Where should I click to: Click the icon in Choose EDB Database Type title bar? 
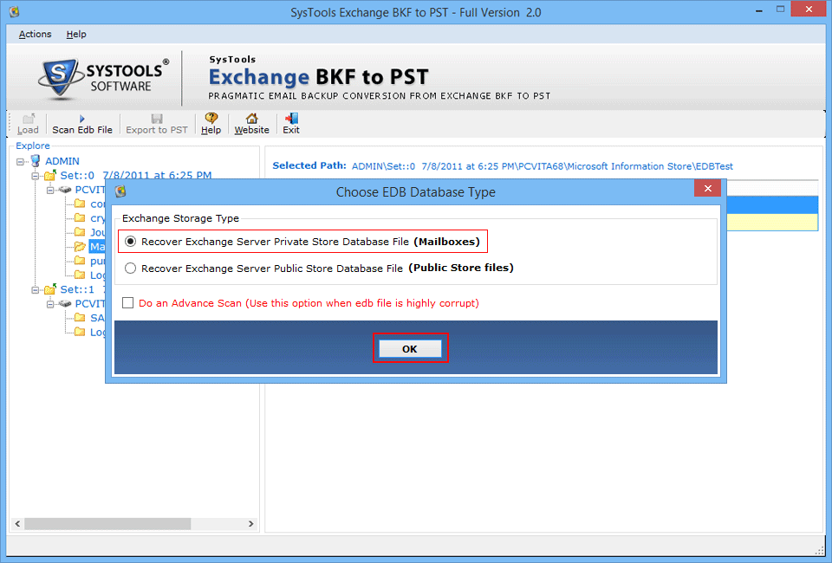(x=120, y=191)
